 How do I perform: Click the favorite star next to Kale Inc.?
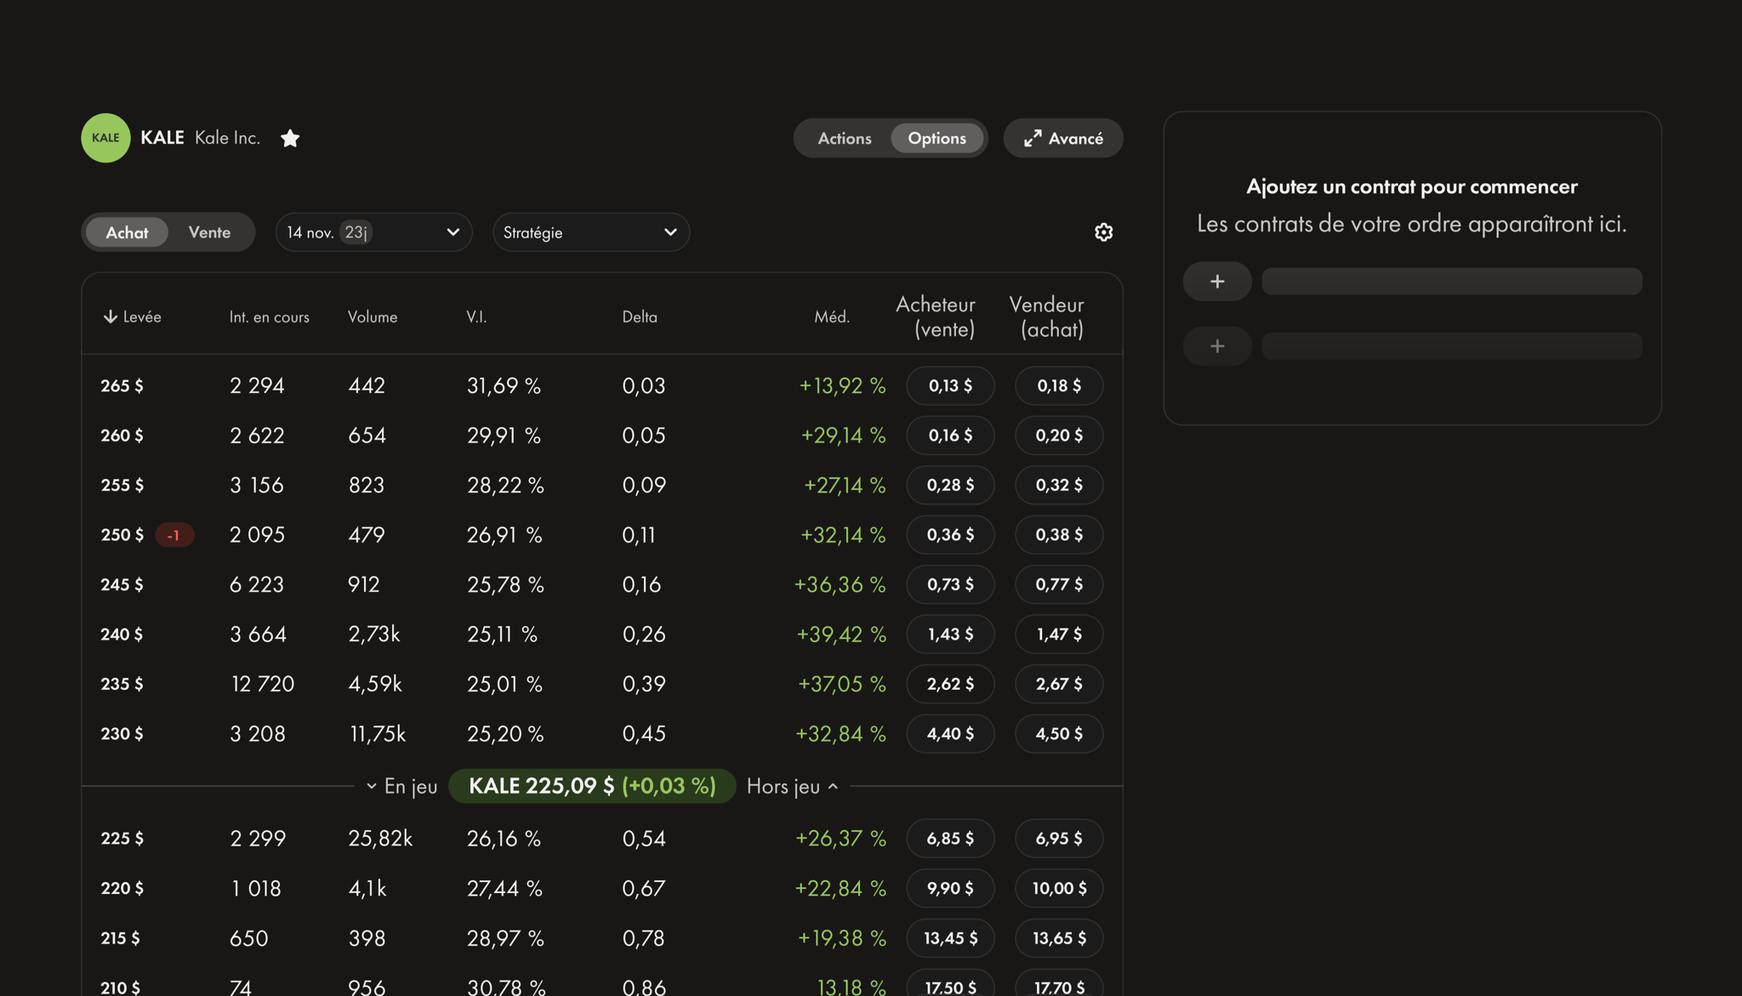290,138
